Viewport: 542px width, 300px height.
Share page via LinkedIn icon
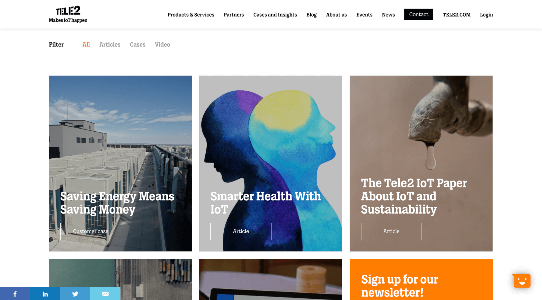[x=45, y=294]
